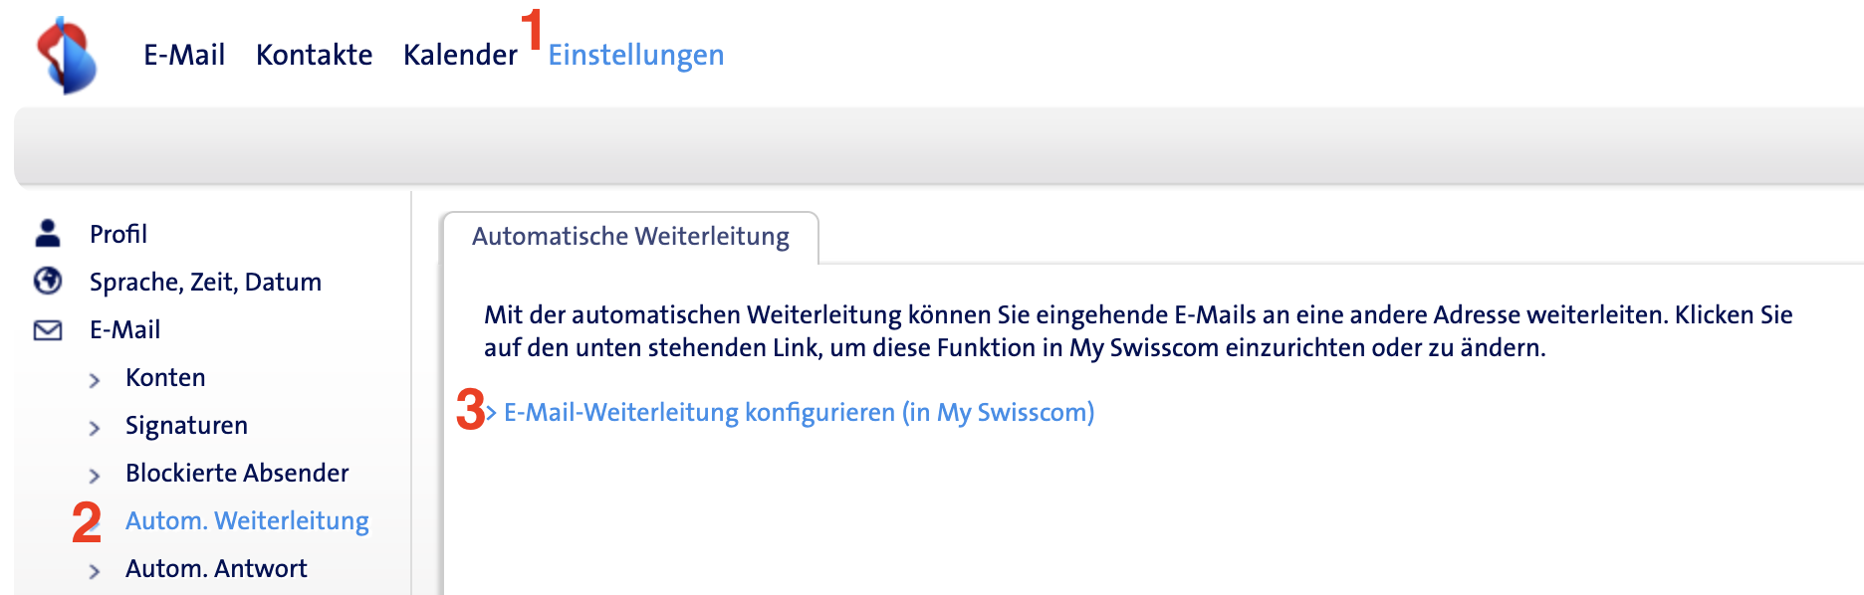
Task: Open the Kalender section
Action: coord(460,55)
